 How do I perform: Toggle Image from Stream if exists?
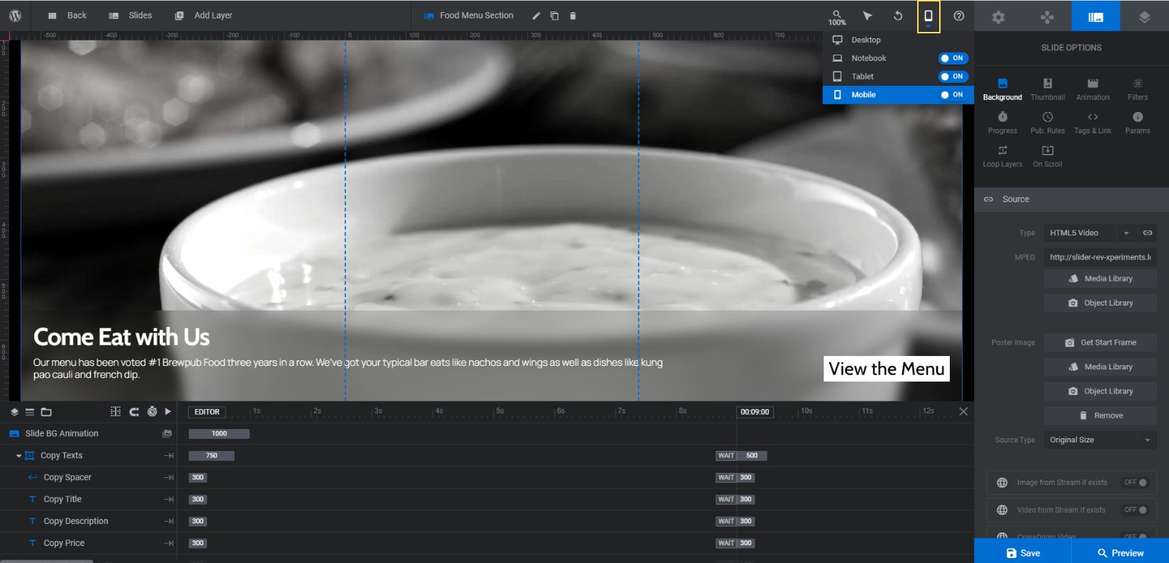tap(1136, 483)
